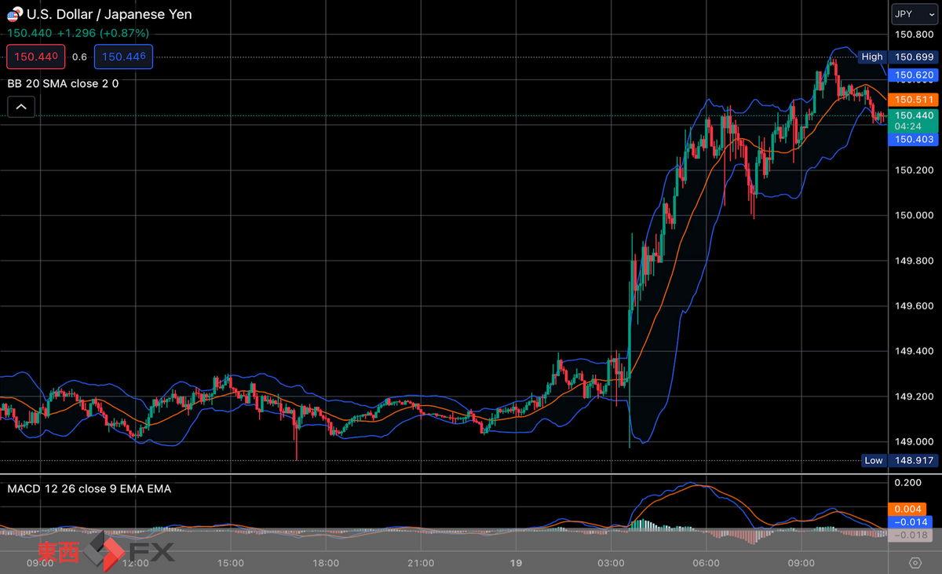Click the USD/JPY flag icon beside the title

15,14
